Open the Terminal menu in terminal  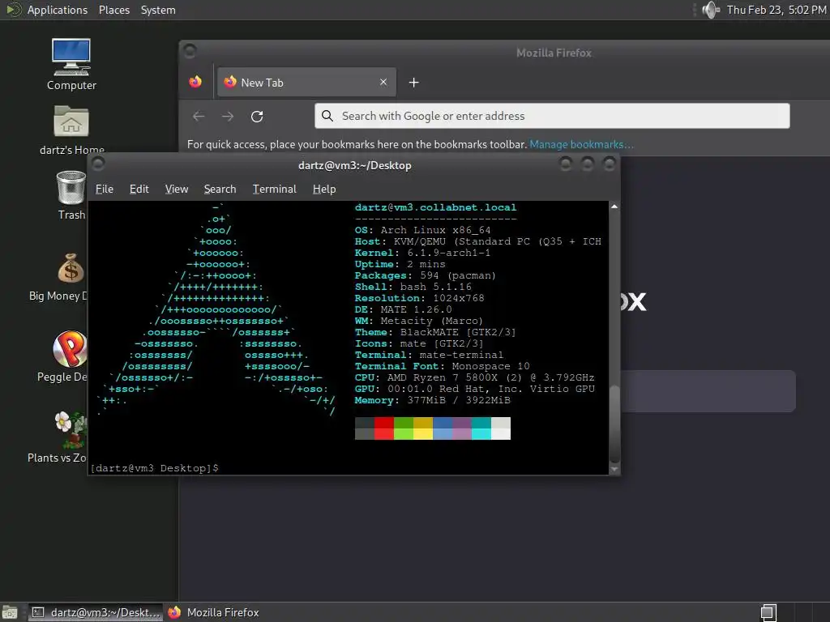[x=274, y=189]
